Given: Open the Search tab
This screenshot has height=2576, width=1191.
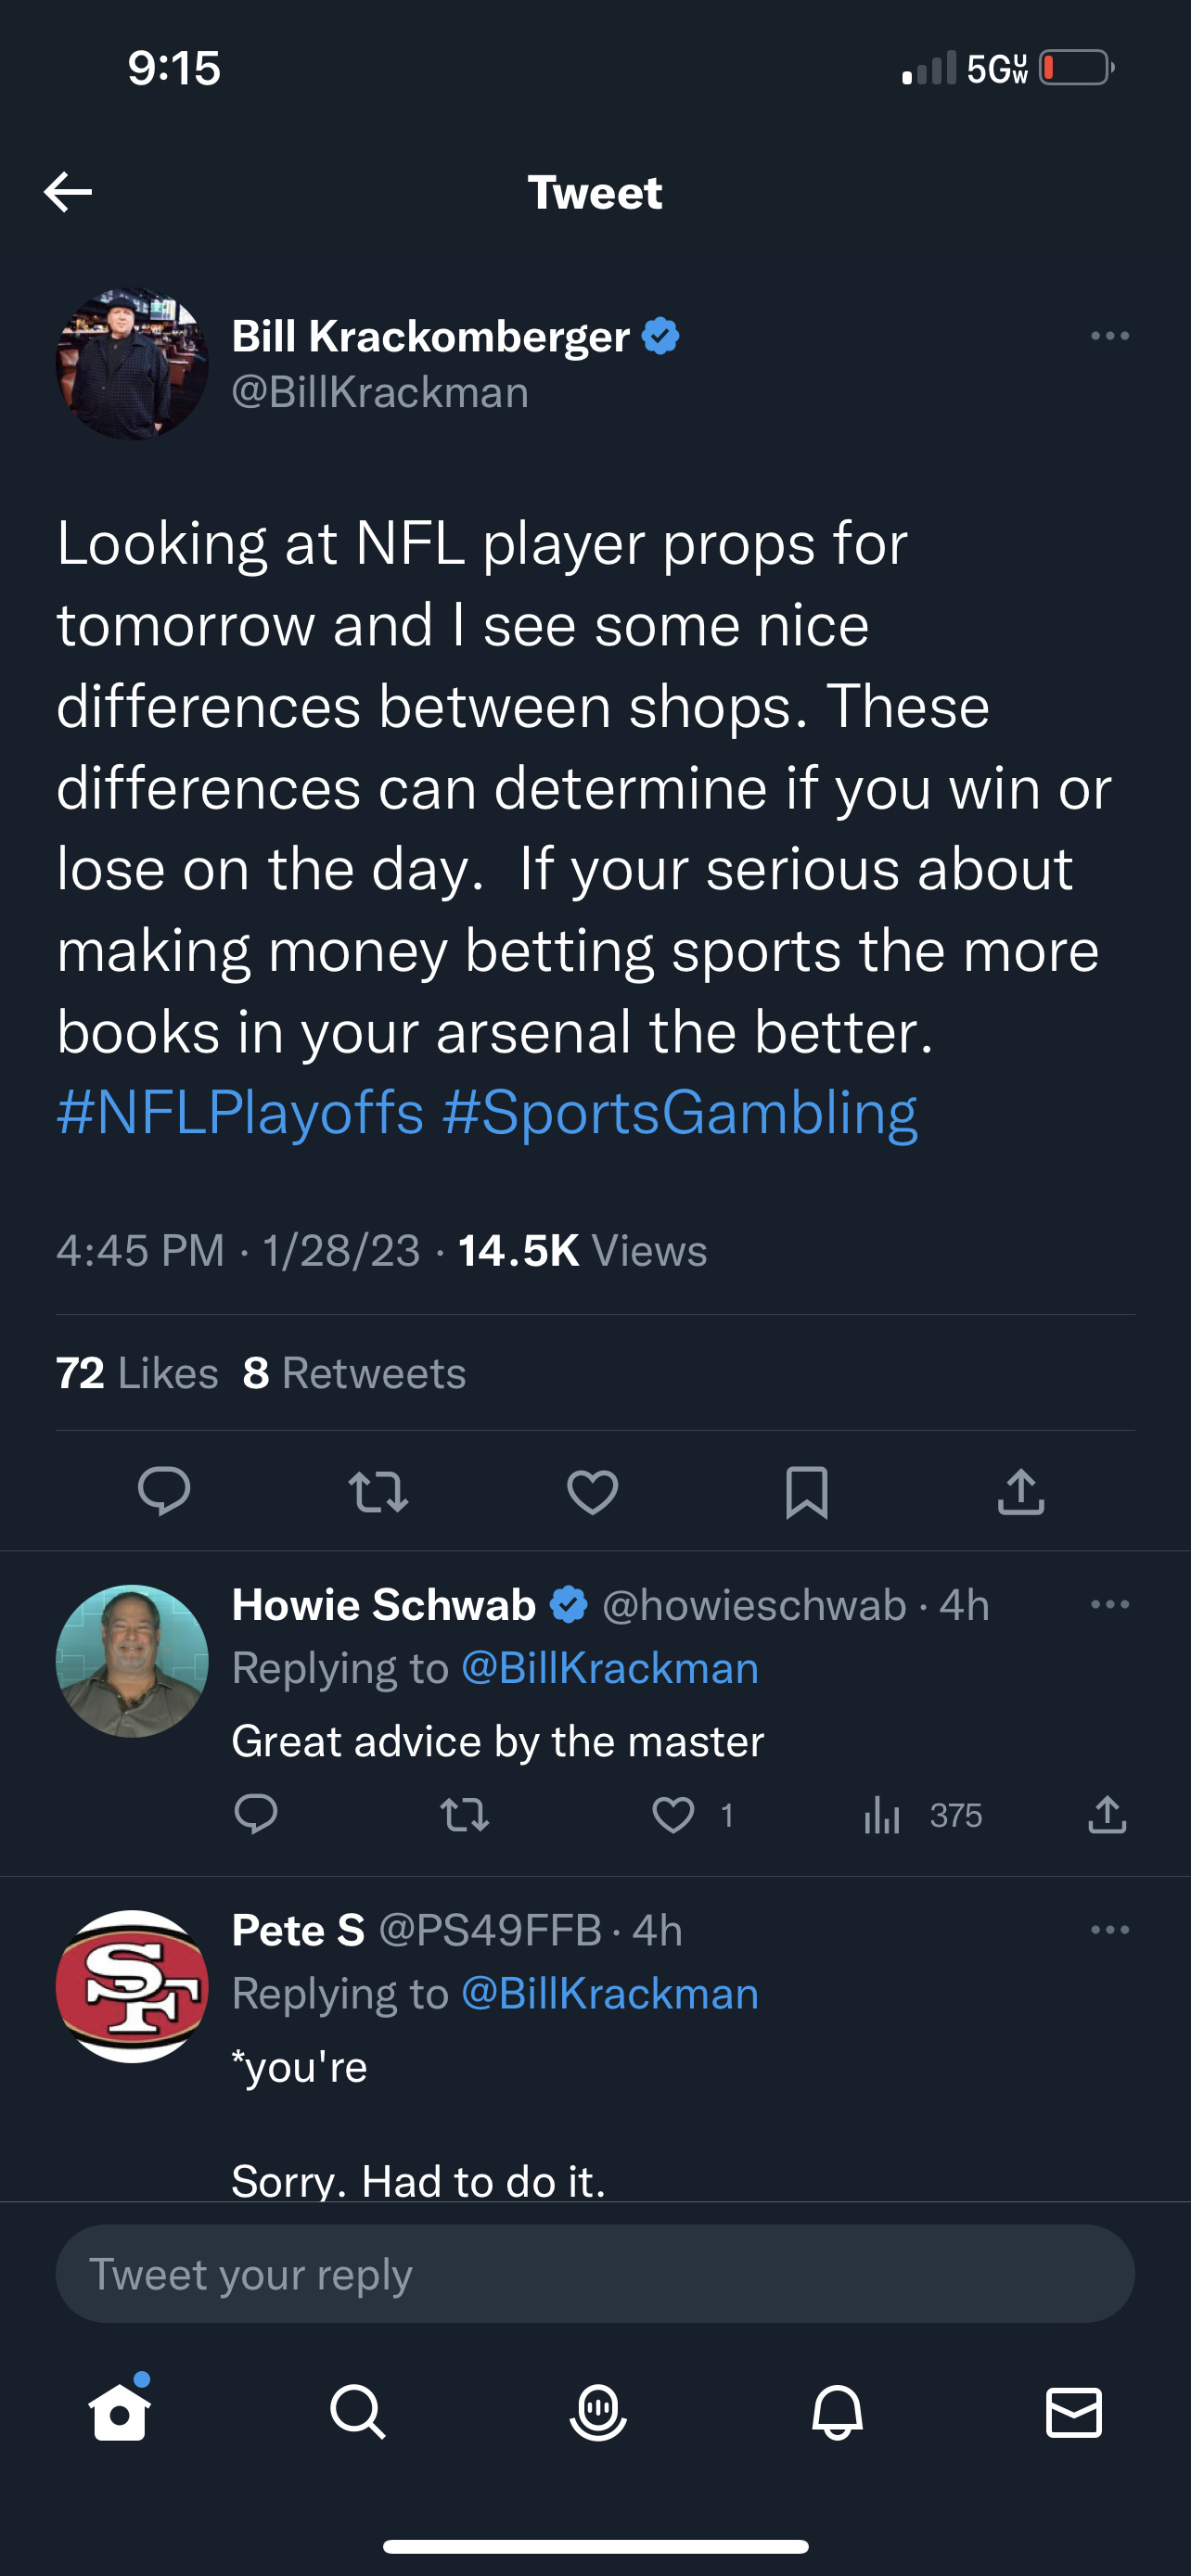Looking at the screenshot, I should (x=357, y=2411).
